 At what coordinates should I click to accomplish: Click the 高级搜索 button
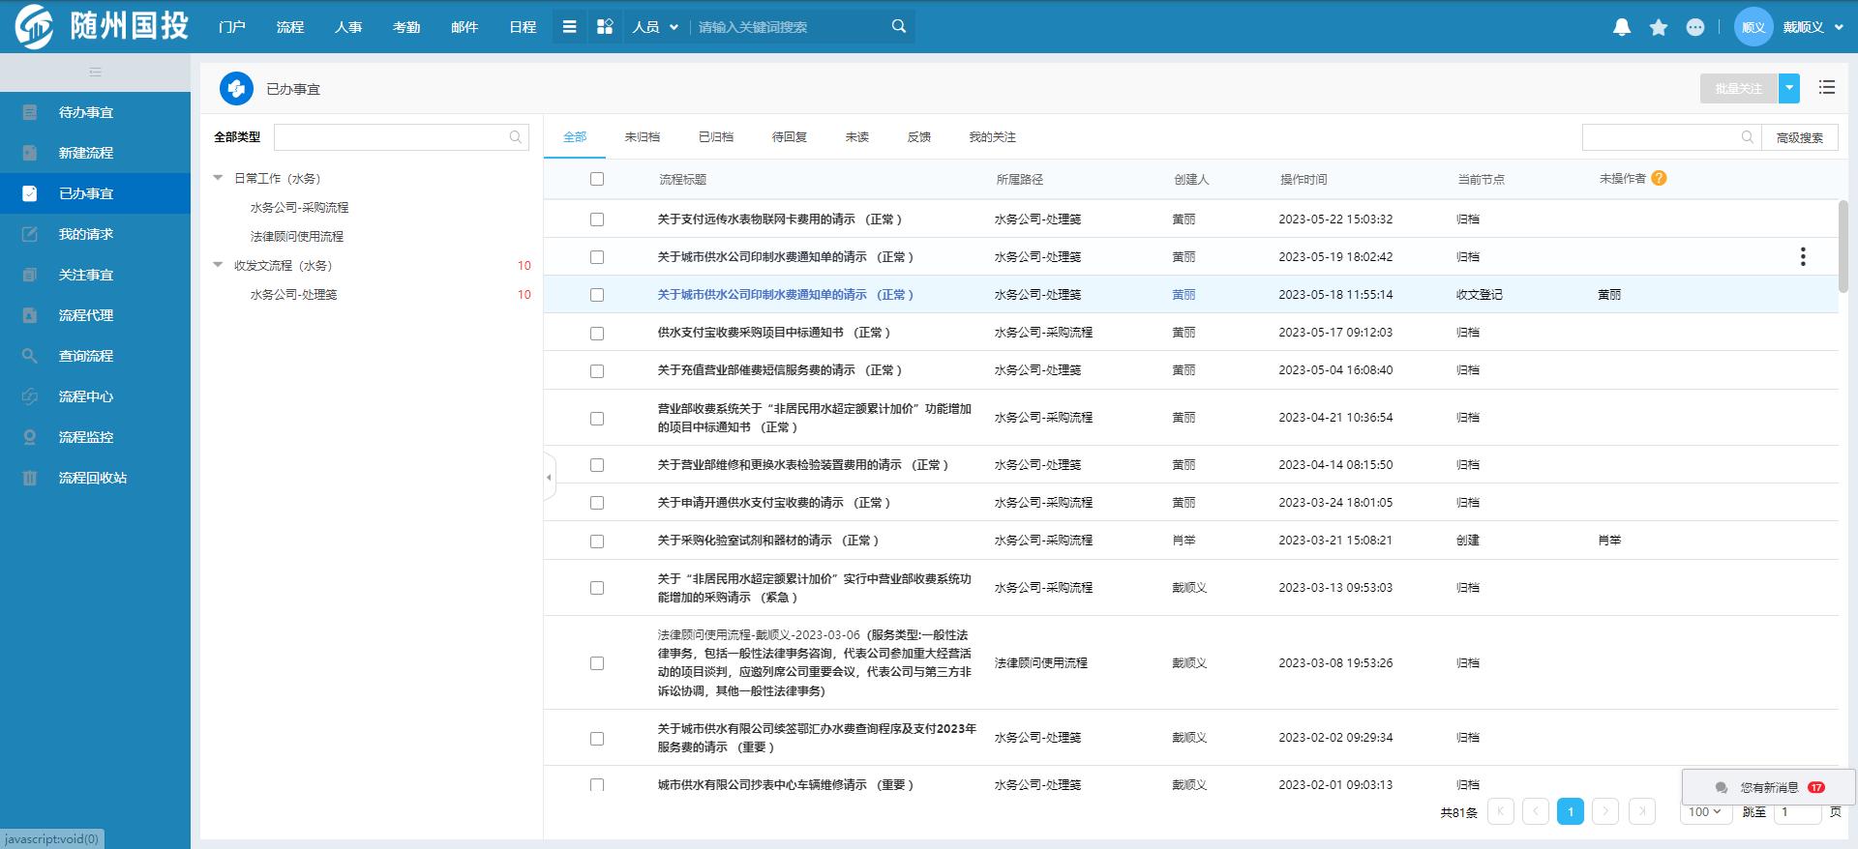[x=1799, y=137]
